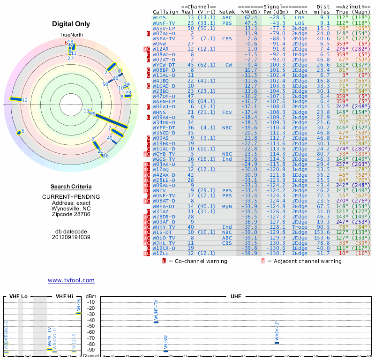The image size is (375, 360).
Task: Click the channel 6 marker on radar plot
Action: click(19, 132)
